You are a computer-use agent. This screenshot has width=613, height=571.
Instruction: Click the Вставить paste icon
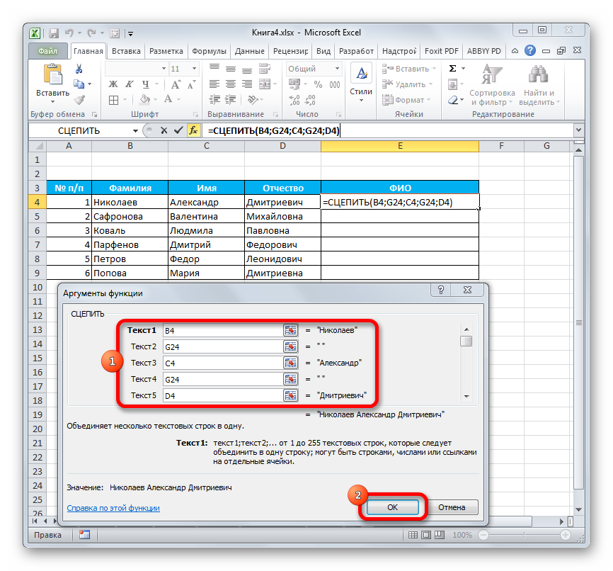53,77
